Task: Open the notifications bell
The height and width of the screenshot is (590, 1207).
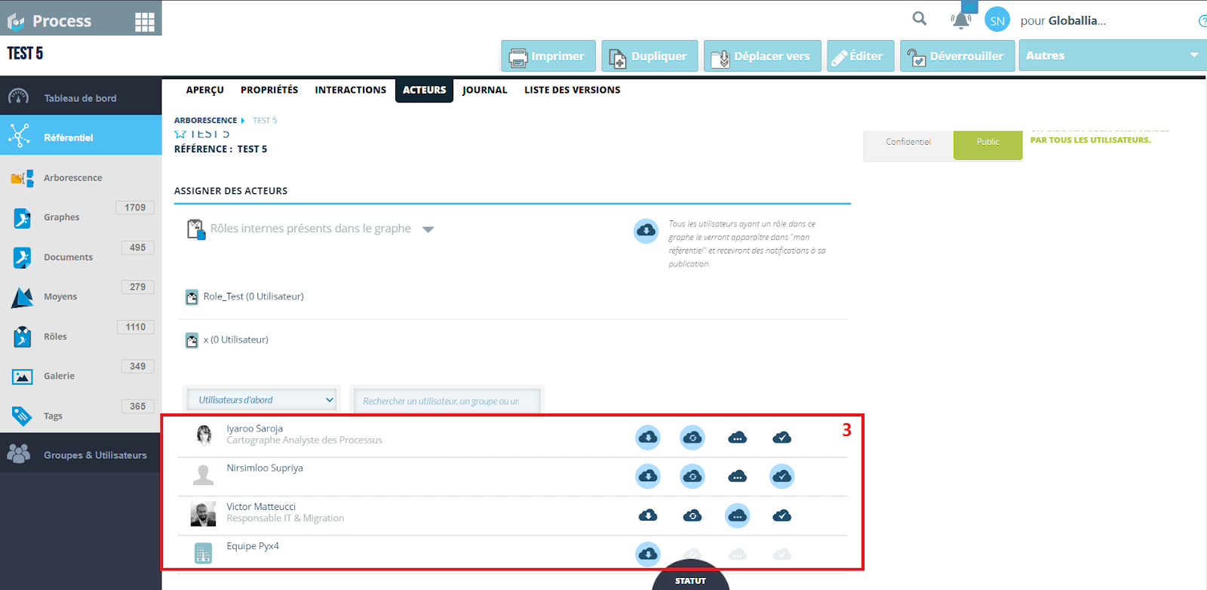Action: tap(961, 20)
